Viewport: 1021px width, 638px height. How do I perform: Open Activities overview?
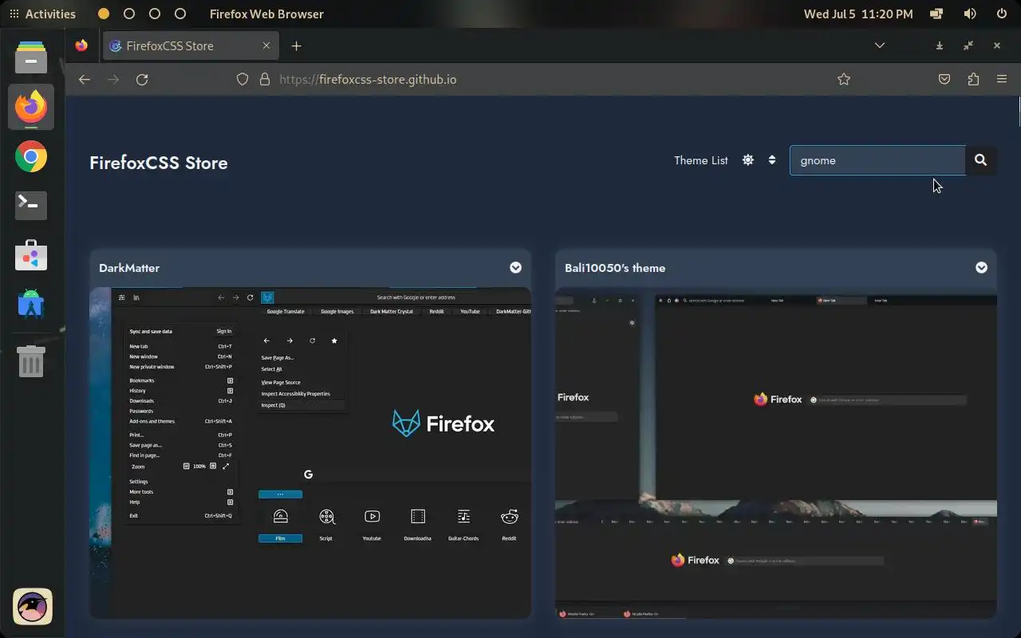(42, 14)
